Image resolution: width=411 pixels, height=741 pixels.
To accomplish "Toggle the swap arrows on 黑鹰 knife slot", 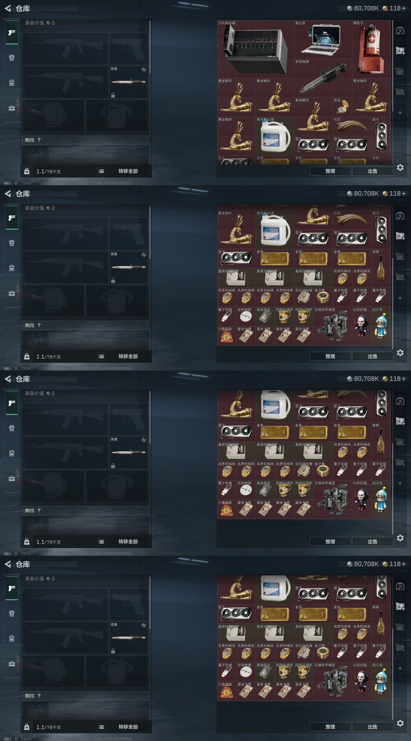I will click(x=144, y=70).
